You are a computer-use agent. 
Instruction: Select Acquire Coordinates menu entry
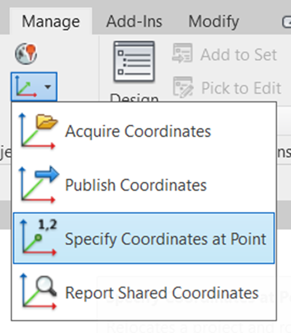click(x=144, y=131)
